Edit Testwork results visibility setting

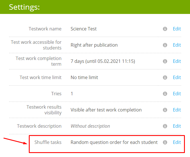coord(177,110)
